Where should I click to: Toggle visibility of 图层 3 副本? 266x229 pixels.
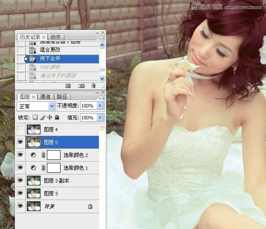pyautogui.click(x=20, y=181)
